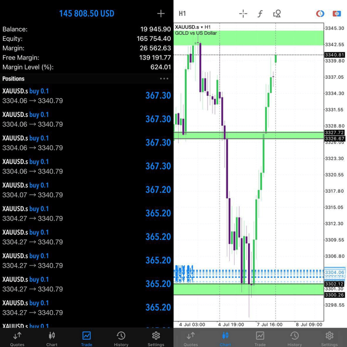Open Chart tab in left bottom bar

point(52,338)
